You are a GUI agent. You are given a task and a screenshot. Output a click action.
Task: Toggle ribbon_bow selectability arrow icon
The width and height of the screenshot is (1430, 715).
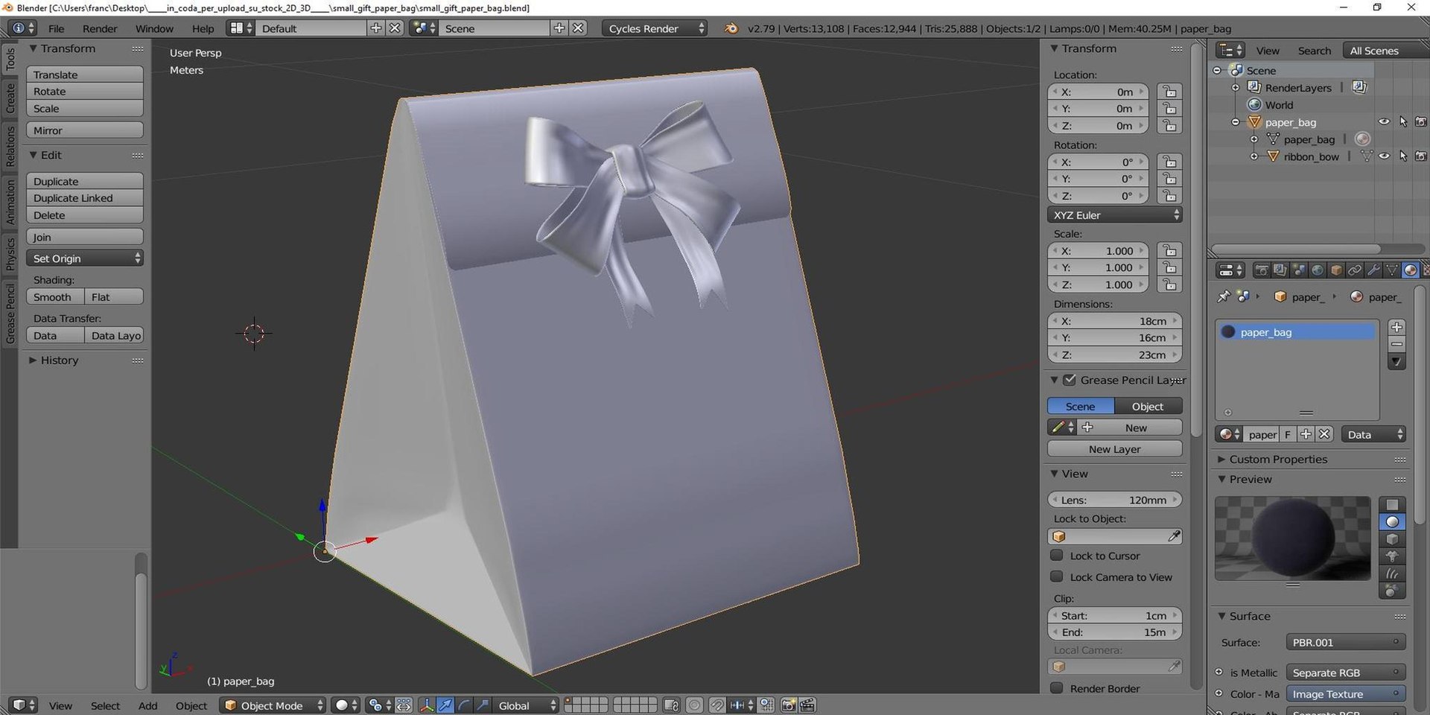pyautogui.click(x=1403, y=156)
